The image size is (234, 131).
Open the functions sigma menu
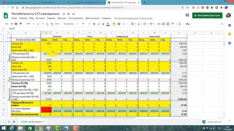click(x=180, y=24)
